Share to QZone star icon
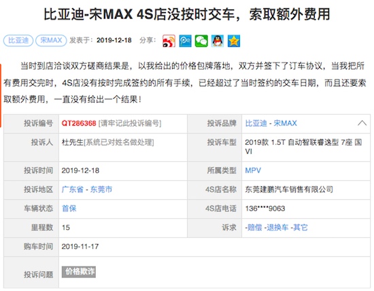 (x=234, y=41)
